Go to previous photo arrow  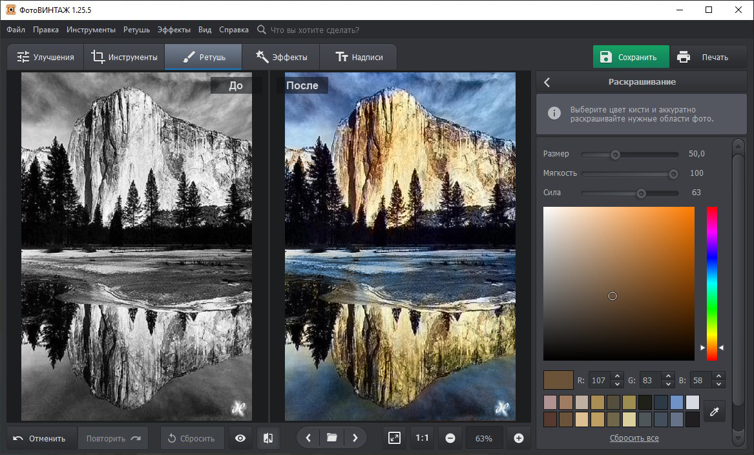click(x=308, y=438)
